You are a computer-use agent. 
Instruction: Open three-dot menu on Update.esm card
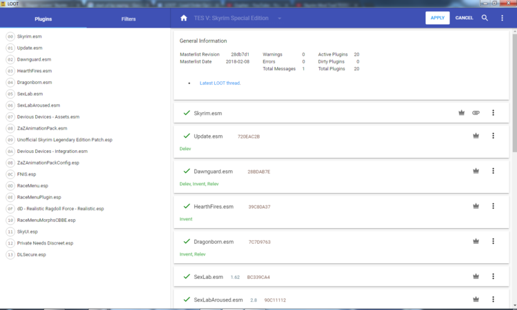point(493,136)
